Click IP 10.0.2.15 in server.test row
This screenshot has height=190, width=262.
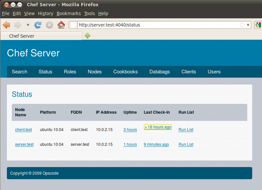(x=104, y=144)
